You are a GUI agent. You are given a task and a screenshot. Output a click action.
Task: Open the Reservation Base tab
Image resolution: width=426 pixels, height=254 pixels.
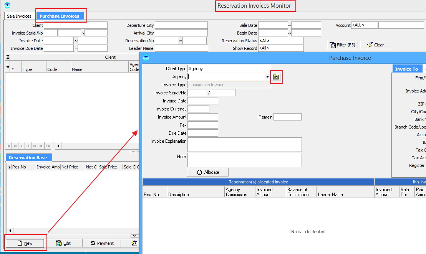pyautogui.click(x=28, y=158)
